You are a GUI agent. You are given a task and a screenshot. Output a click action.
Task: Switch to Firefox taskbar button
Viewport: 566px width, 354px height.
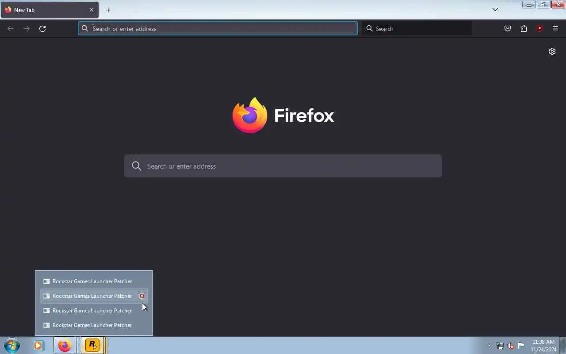[x=65, y=345]
